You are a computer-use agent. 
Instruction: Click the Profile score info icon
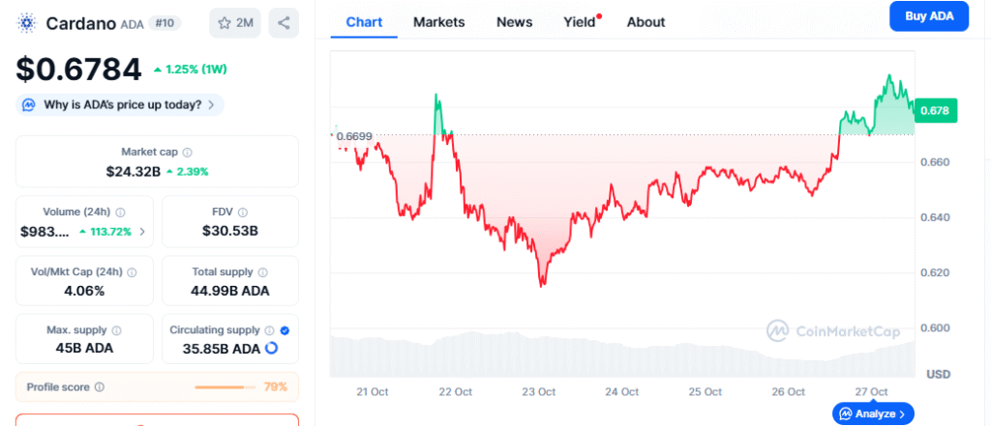100,387
